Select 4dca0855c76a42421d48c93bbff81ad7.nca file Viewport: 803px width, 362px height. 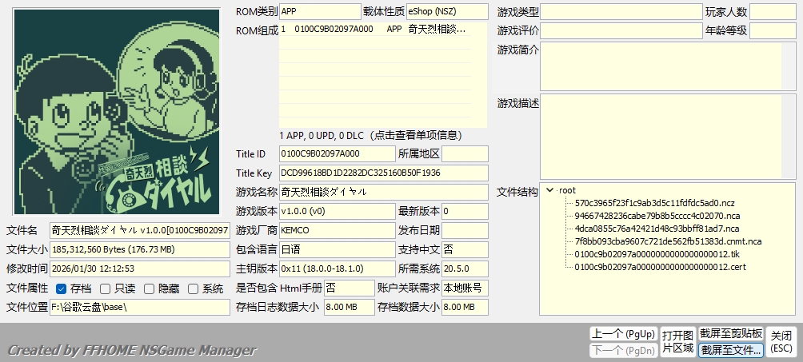point(657,229)
